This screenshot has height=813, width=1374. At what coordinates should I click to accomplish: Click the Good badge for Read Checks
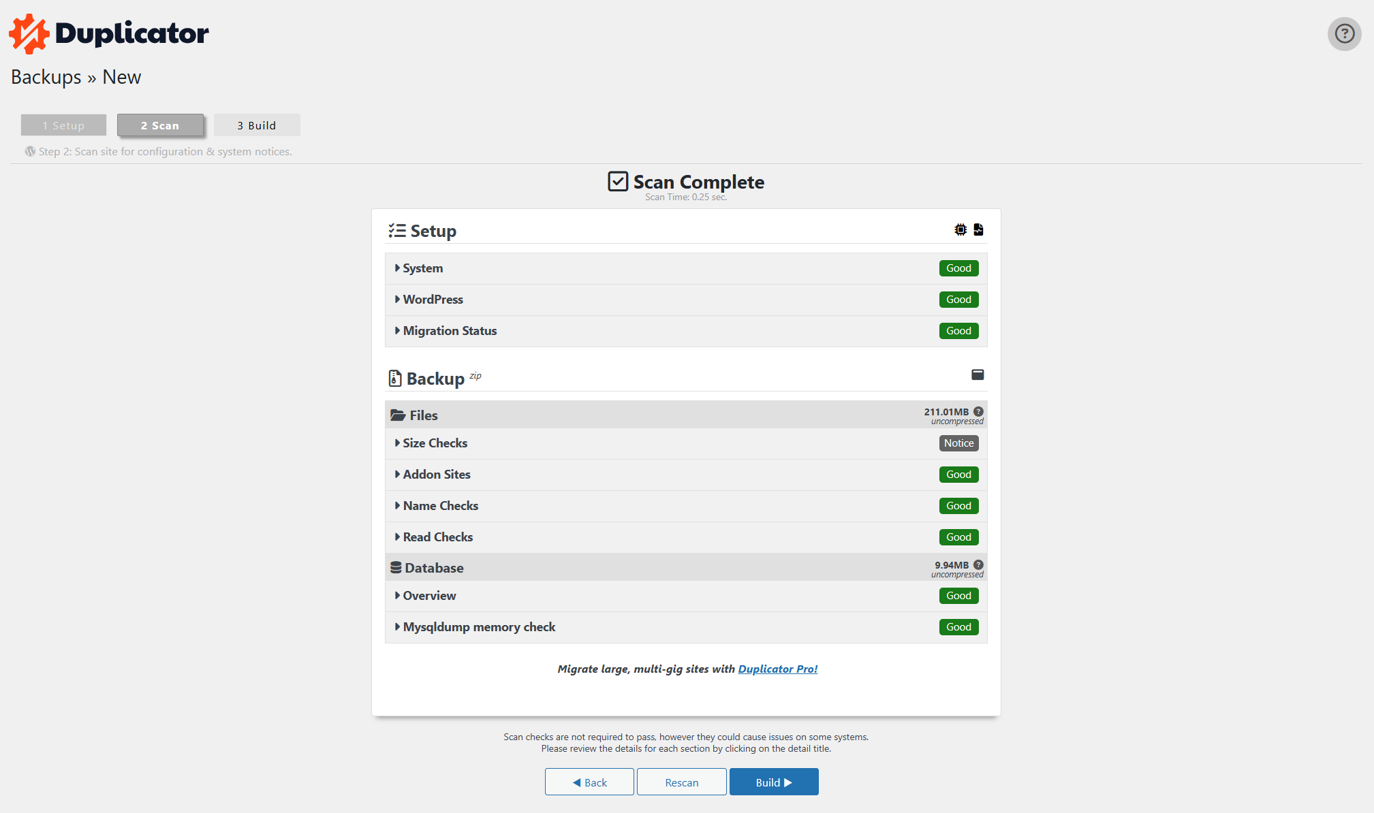pyautogui.click(x=958, y=537)
